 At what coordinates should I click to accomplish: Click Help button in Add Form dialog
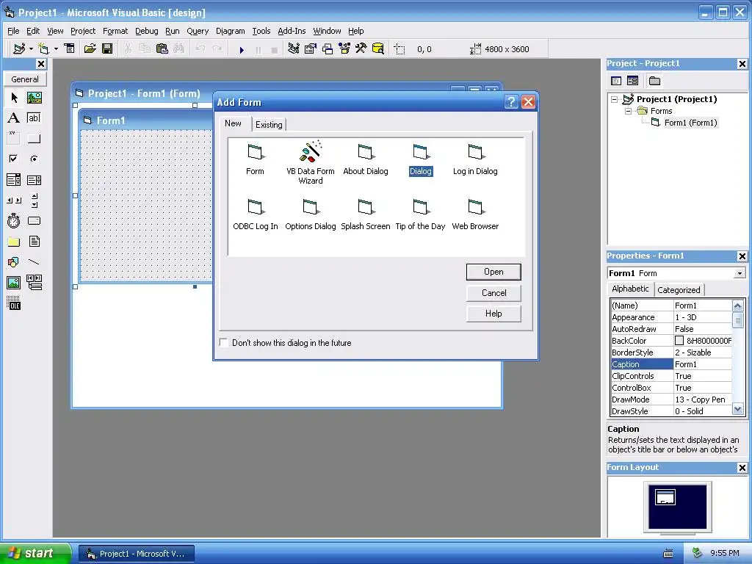[x=493, y=314]
